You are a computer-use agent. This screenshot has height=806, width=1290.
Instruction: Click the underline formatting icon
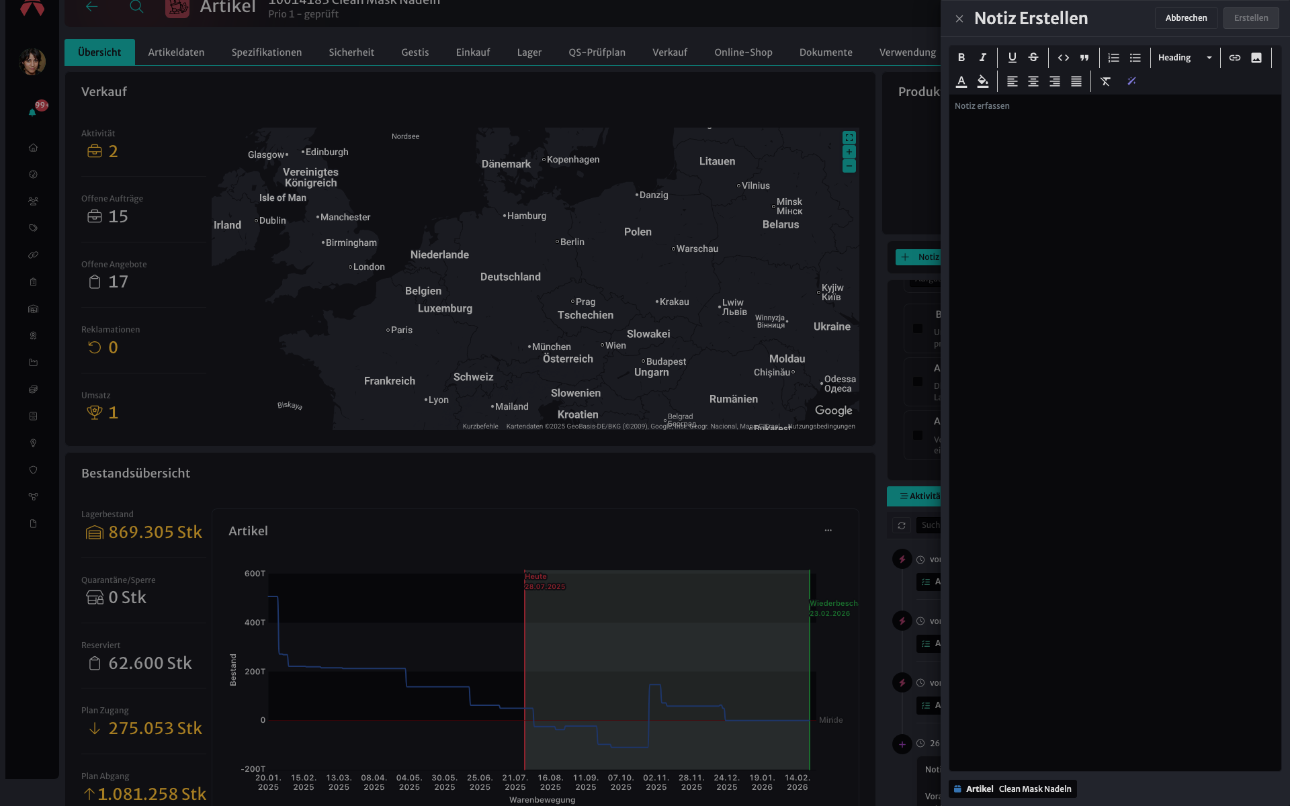(1013, 58)
